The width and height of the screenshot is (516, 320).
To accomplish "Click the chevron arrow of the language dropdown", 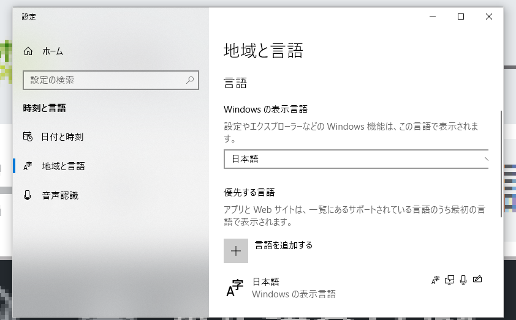I will point(486,159).
